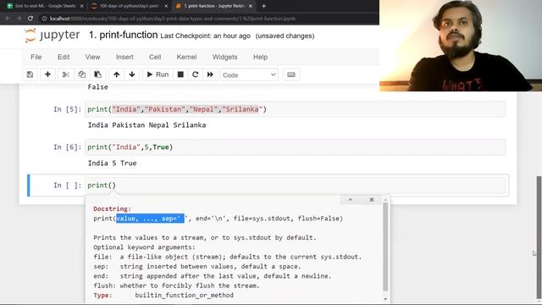Image resolution: width=542 pixels, height=305 pixels.
Task: Open the command palette keyboard icon
Action: click(x=291, y=75)
